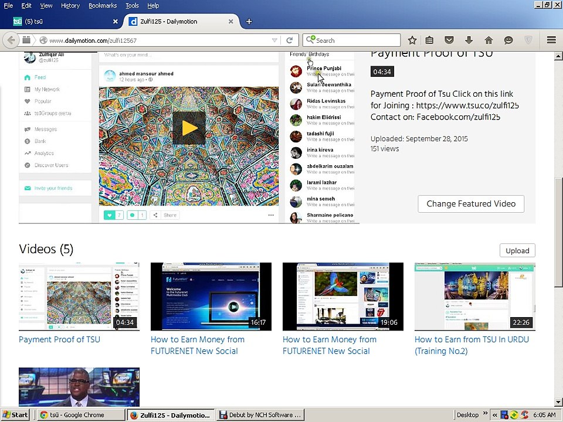563x422 pixels.
Task: Reload the Dailymotion page
Action: [x=289, y=40]
